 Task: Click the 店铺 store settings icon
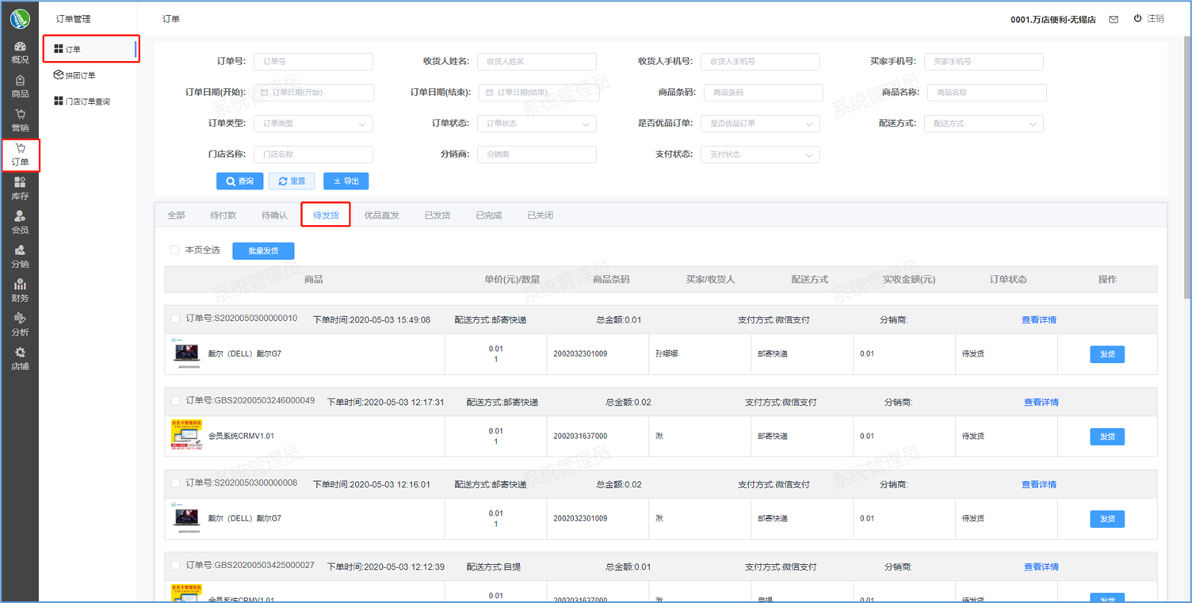pos(20,359)
